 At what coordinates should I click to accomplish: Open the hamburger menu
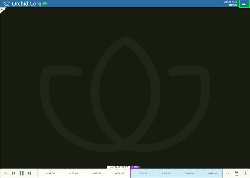tap(244, 3)
